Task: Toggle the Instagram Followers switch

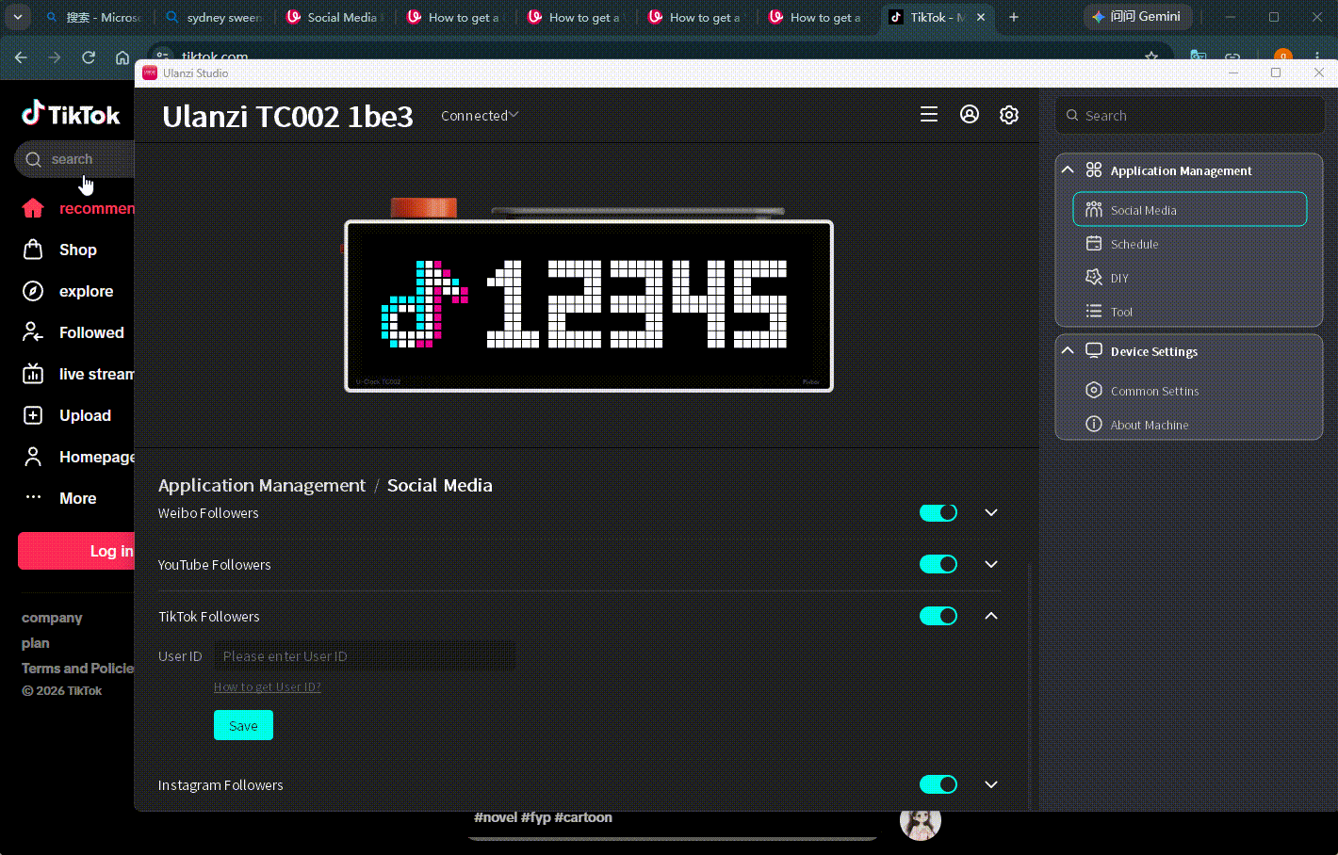Action: click(x=938, y=784)
